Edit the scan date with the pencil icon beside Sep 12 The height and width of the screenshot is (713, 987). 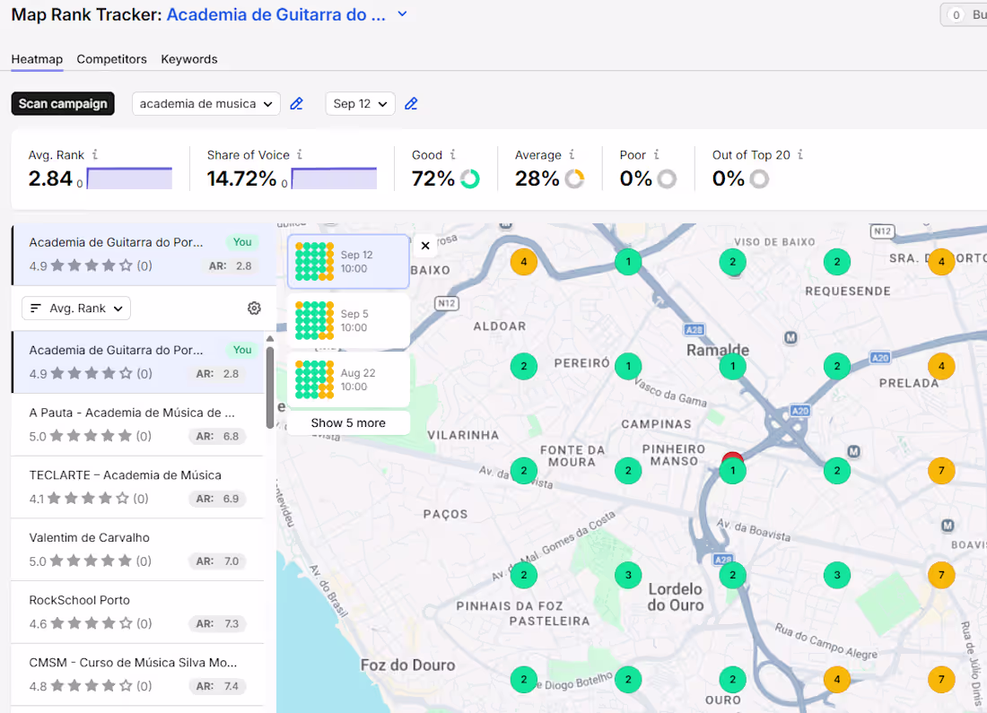(x=411, y=104)
